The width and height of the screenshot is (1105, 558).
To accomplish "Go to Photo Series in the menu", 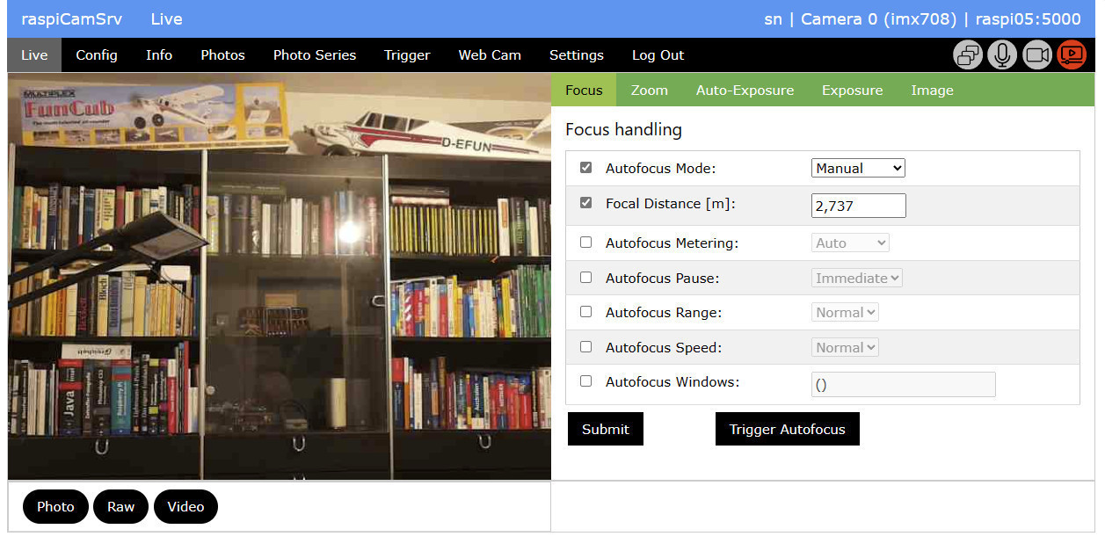I will tap(315, 55).
